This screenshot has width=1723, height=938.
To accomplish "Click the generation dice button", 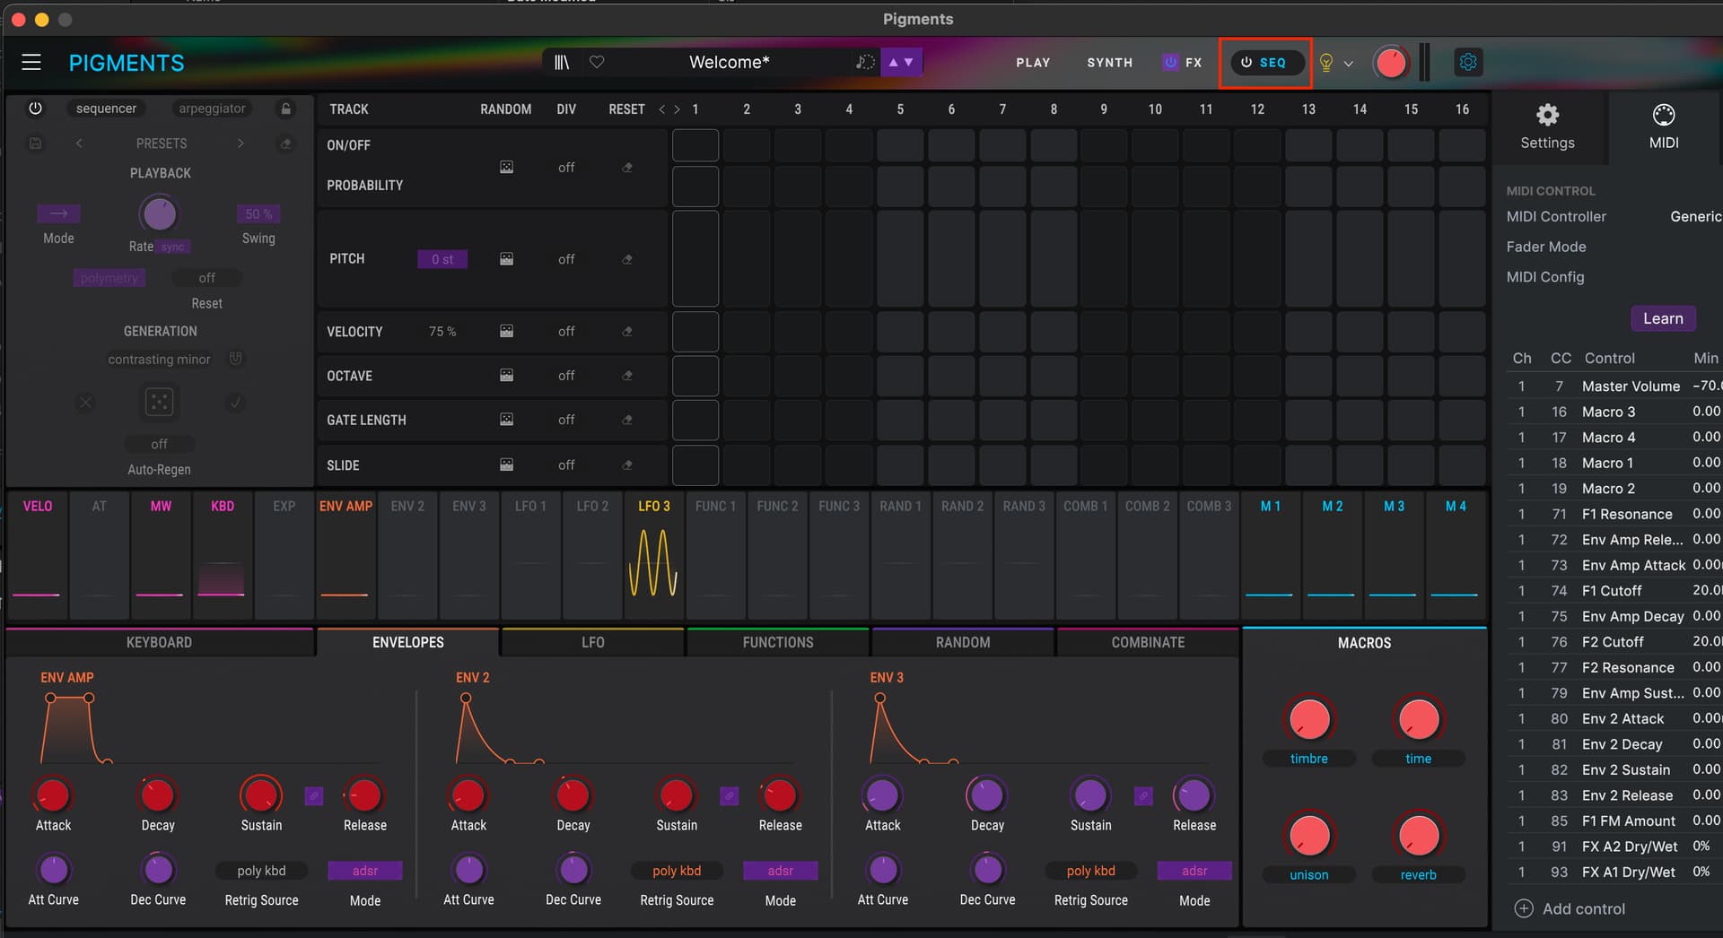I will 160,403.
